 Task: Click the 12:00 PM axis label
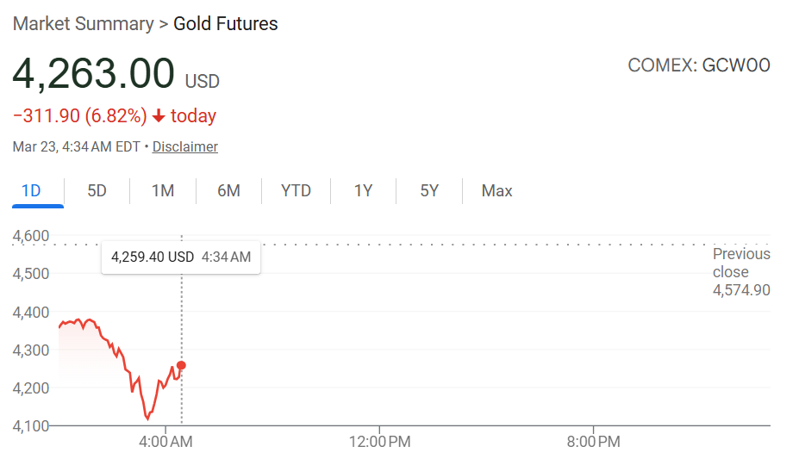pyautogui.click(x=379, y=442)
